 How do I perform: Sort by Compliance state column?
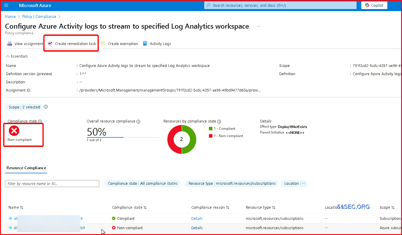[129, 208]
